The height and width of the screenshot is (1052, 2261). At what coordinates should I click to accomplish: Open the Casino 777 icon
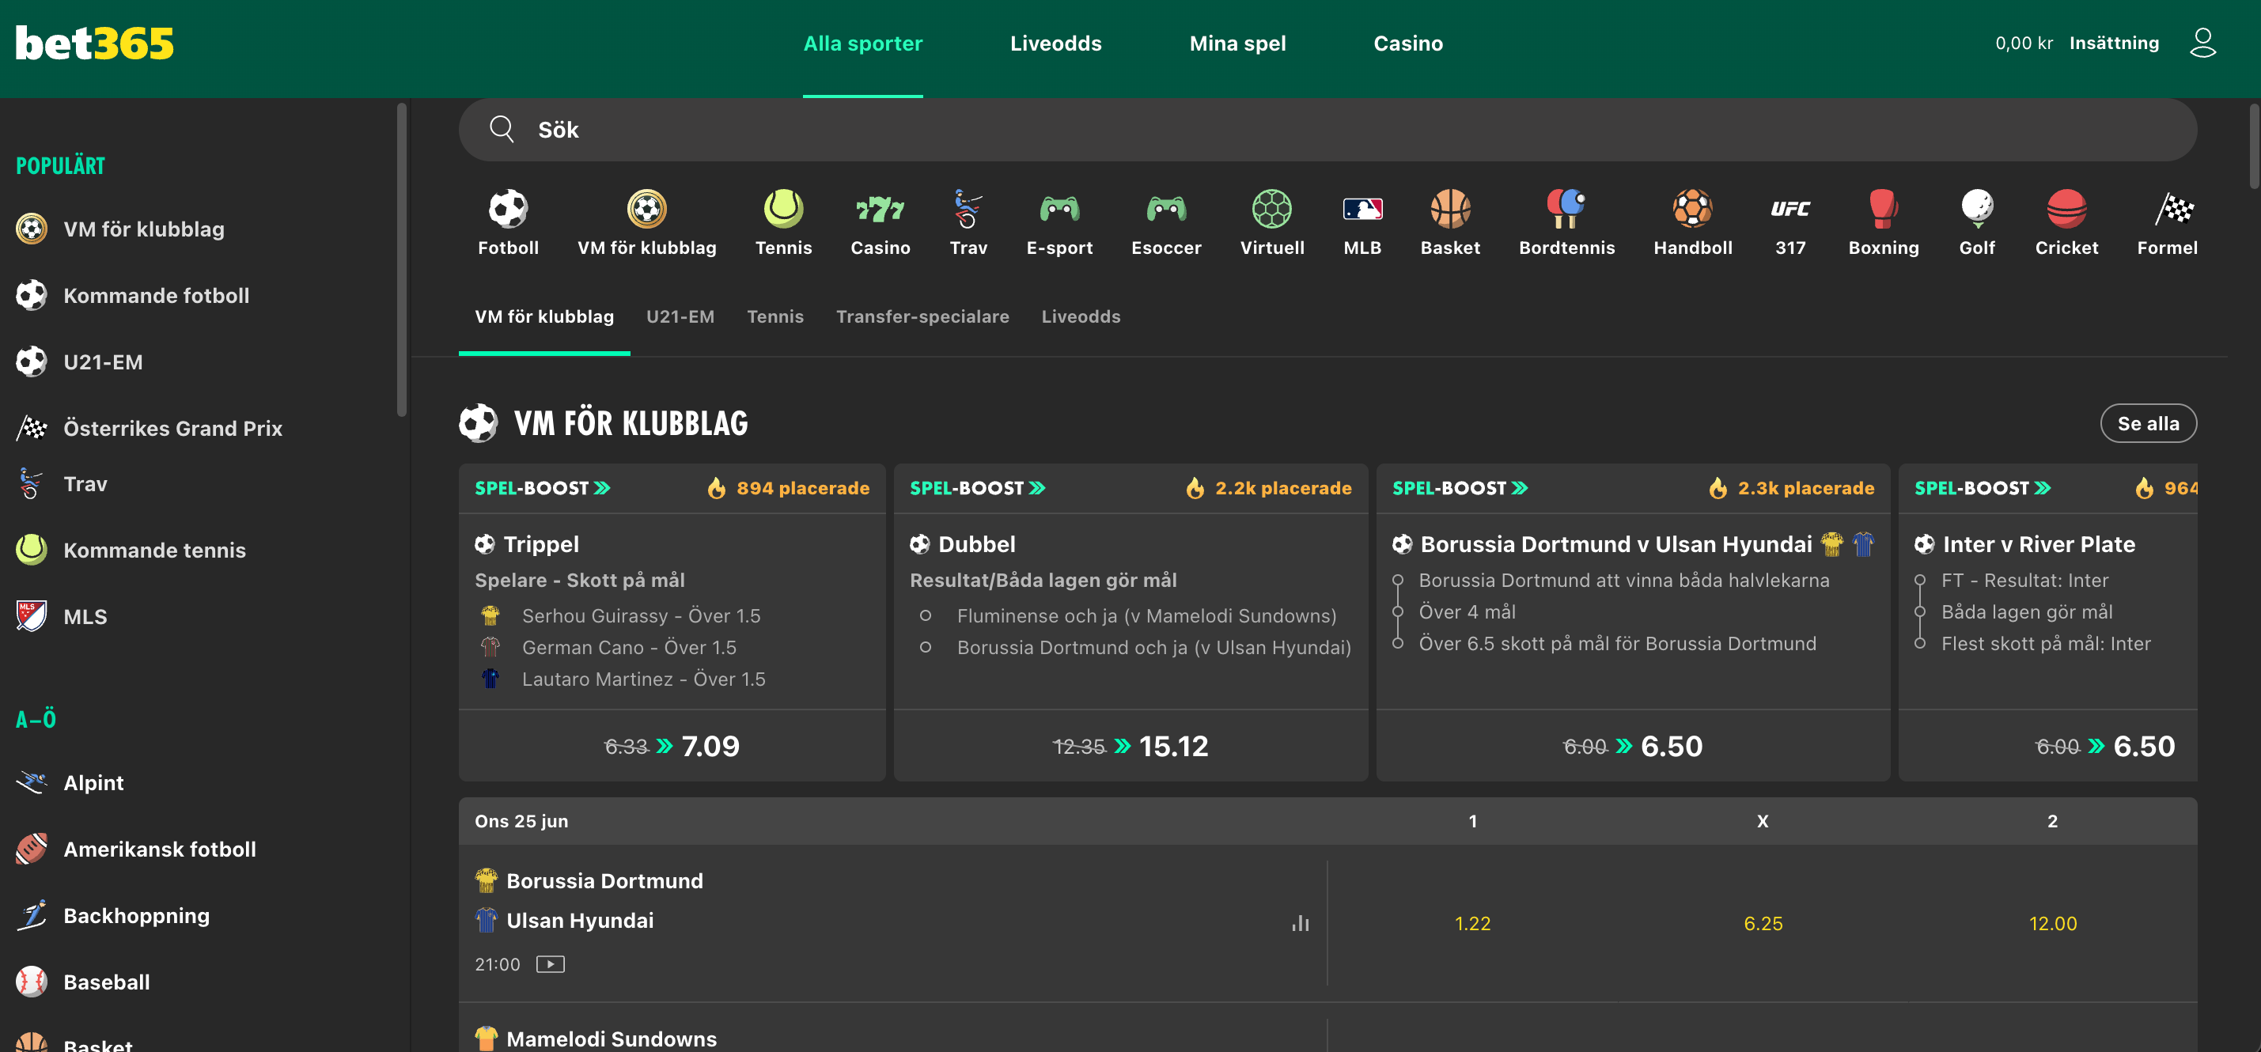(x=880, y=209)
